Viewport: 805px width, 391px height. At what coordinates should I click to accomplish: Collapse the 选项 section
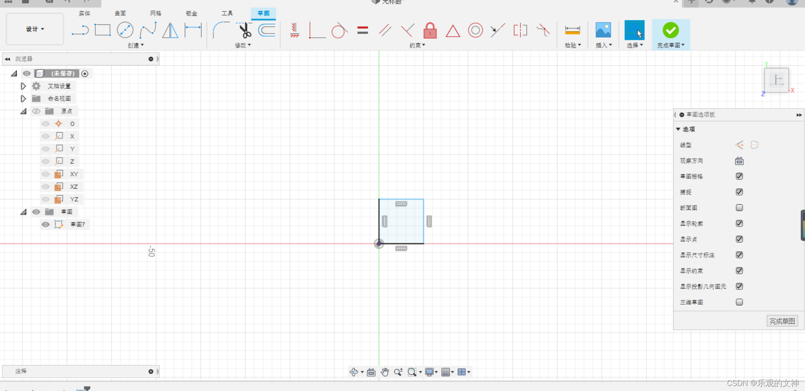[x=678, y=129]
